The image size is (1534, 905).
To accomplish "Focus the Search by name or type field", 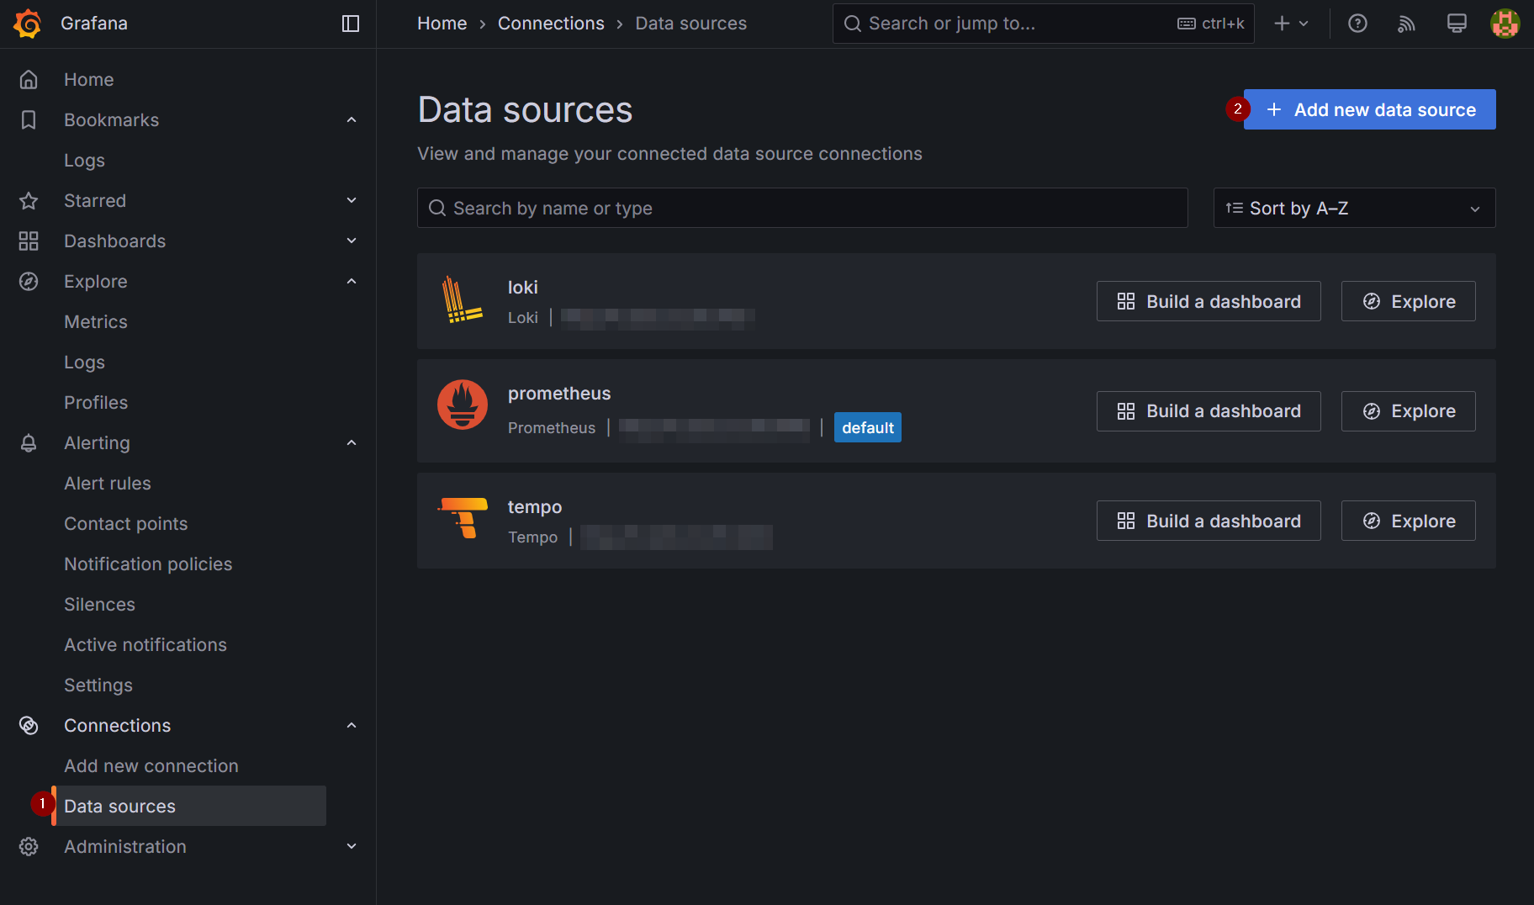I will coord(802,208).
